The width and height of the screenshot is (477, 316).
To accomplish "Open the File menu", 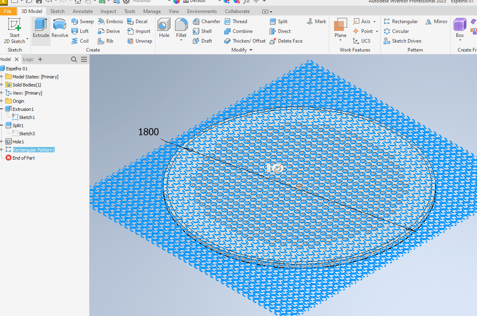I will (8, 11).
